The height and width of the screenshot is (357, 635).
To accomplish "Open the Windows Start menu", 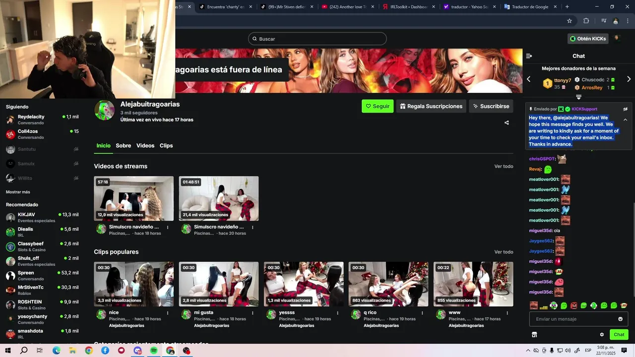I will coord(8,351).
